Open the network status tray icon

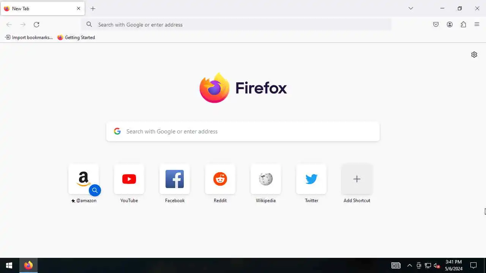tap(428, 265)
